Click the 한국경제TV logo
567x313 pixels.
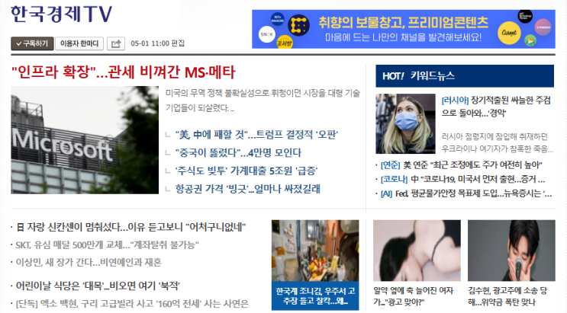(x=62, y=14)
